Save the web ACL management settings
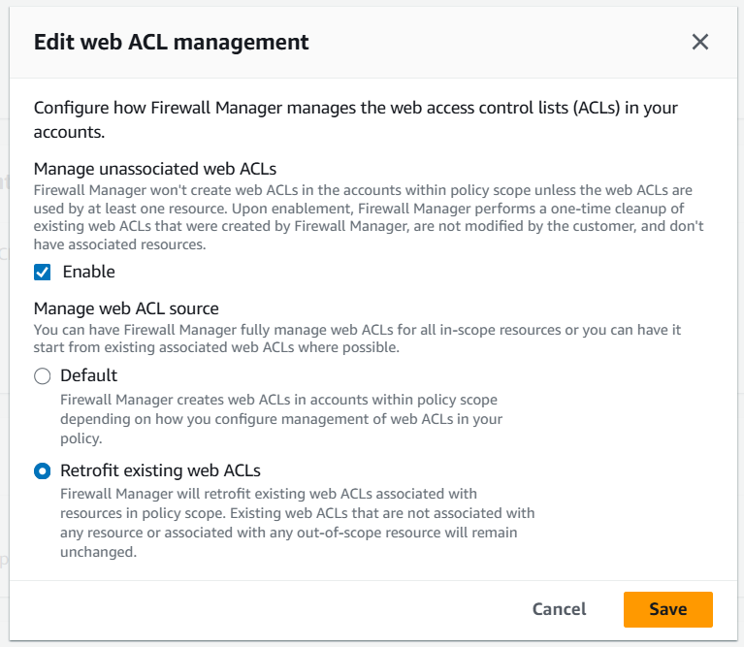 click(x=667, y=609)
